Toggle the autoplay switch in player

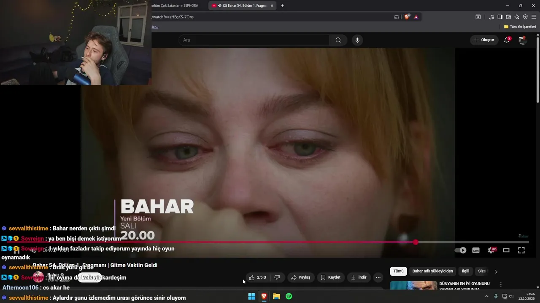coord(460,250)
